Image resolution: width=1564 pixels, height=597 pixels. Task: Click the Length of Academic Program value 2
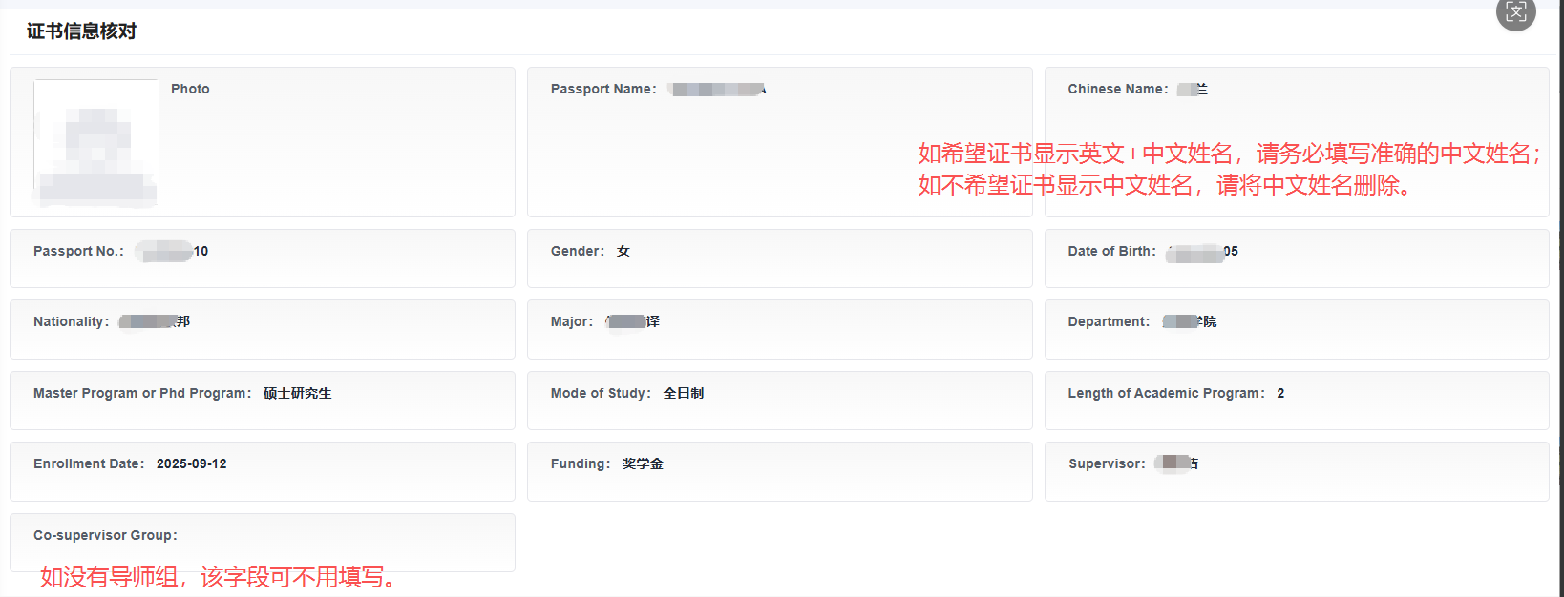[x=1280, y=393]
